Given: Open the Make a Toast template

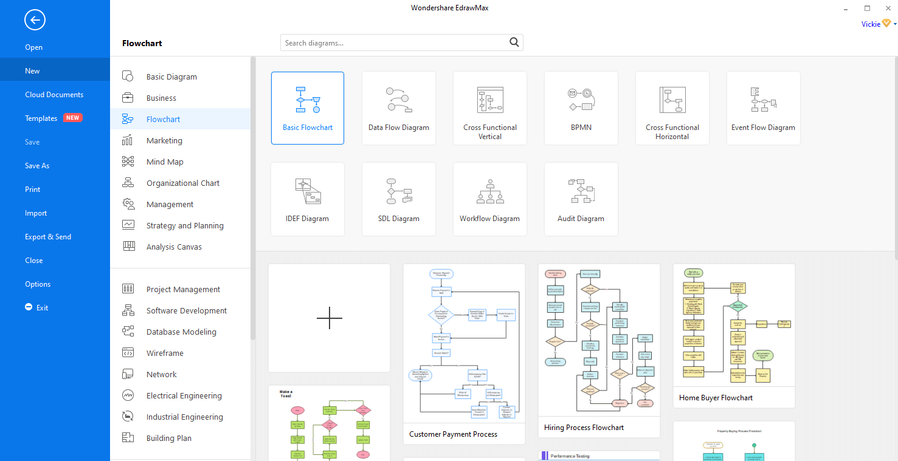Looking at the screenshot, I should click(330, 423).
